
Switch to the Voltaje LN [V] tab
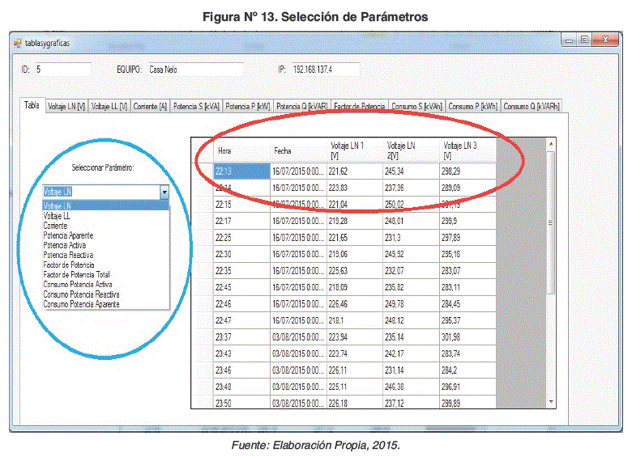point(66,106)
